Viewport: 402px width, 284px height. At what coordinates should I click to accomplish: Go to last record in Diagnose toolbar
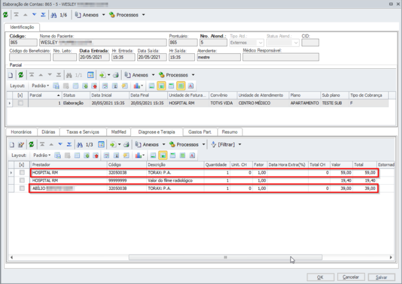coord(69,145)
